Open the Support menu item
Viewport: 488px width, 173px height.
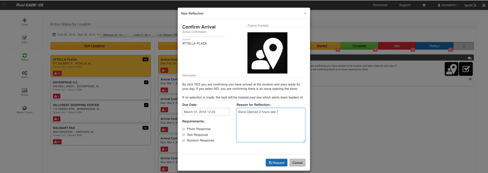(x=405, y=5)
